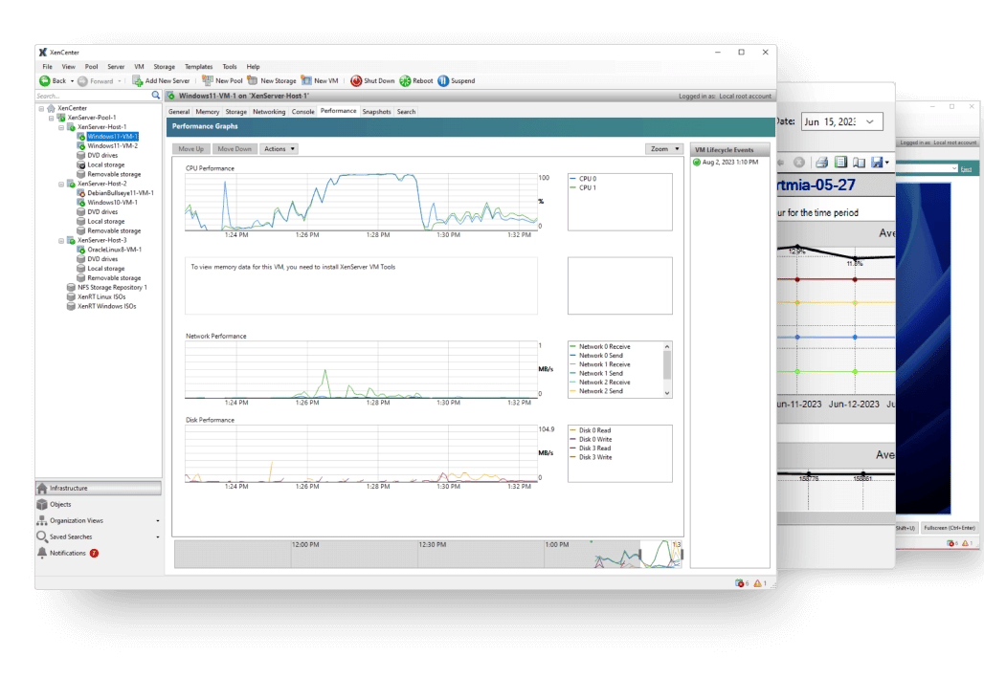Open the Objects view icon
The image size is (984, 678).
pyautogui.click(x=42, y=504)
